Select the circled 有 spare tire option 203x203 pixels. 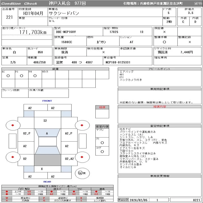pyautogui.click(x=80, y=173)
